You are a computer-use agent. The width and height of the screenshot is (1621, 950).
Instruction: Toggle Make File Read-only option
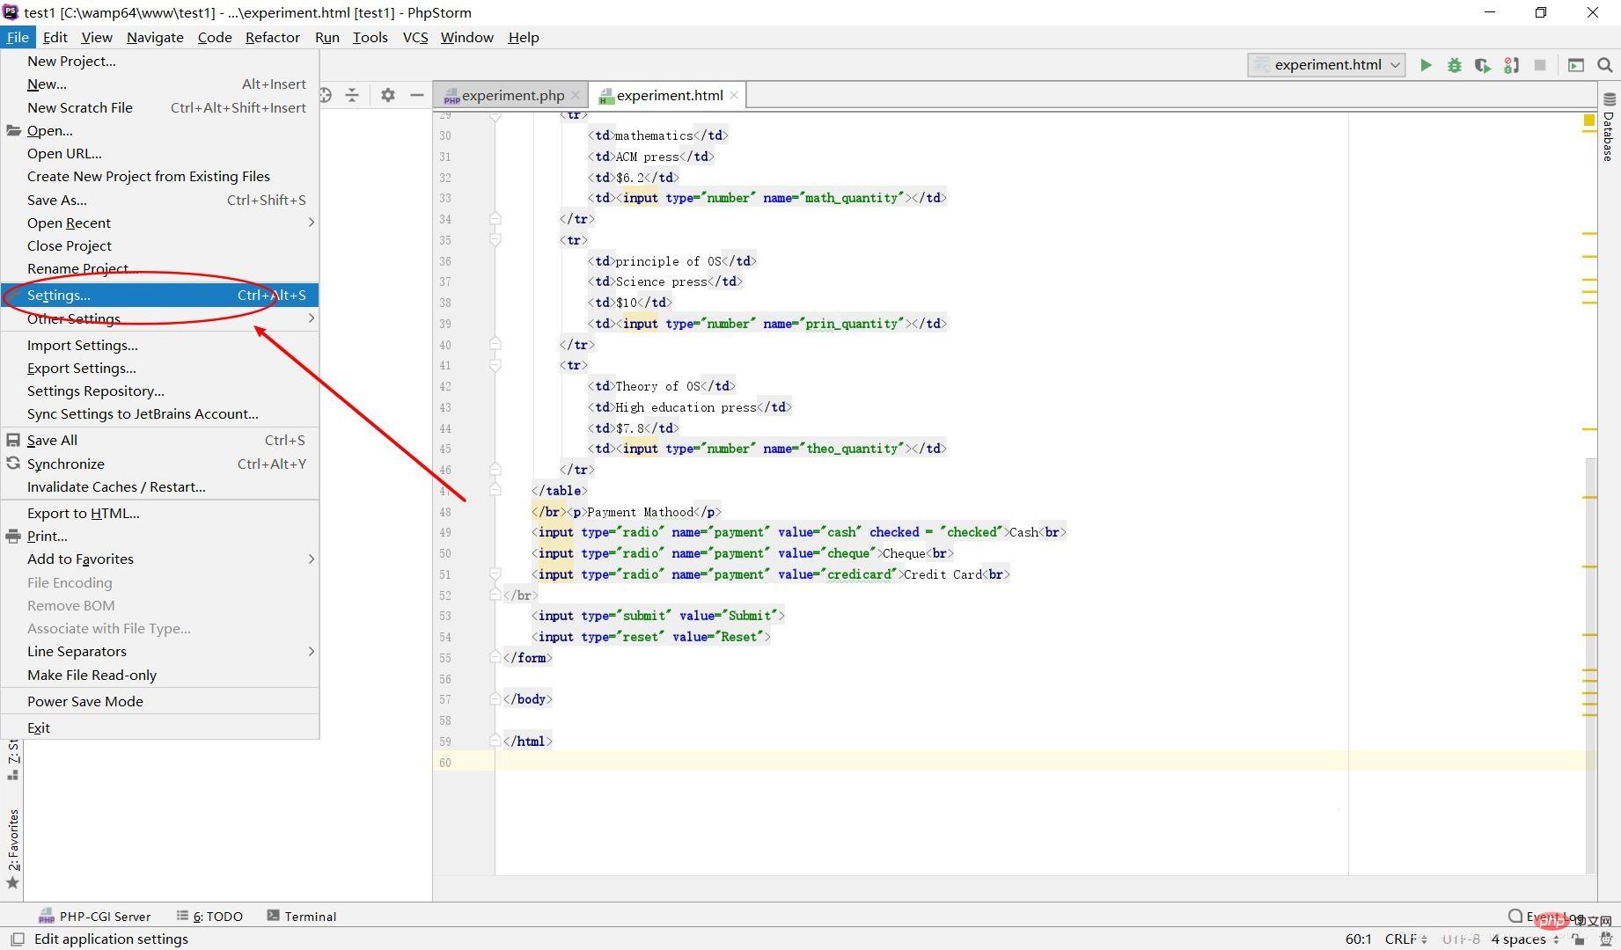[x=92, y=675]
